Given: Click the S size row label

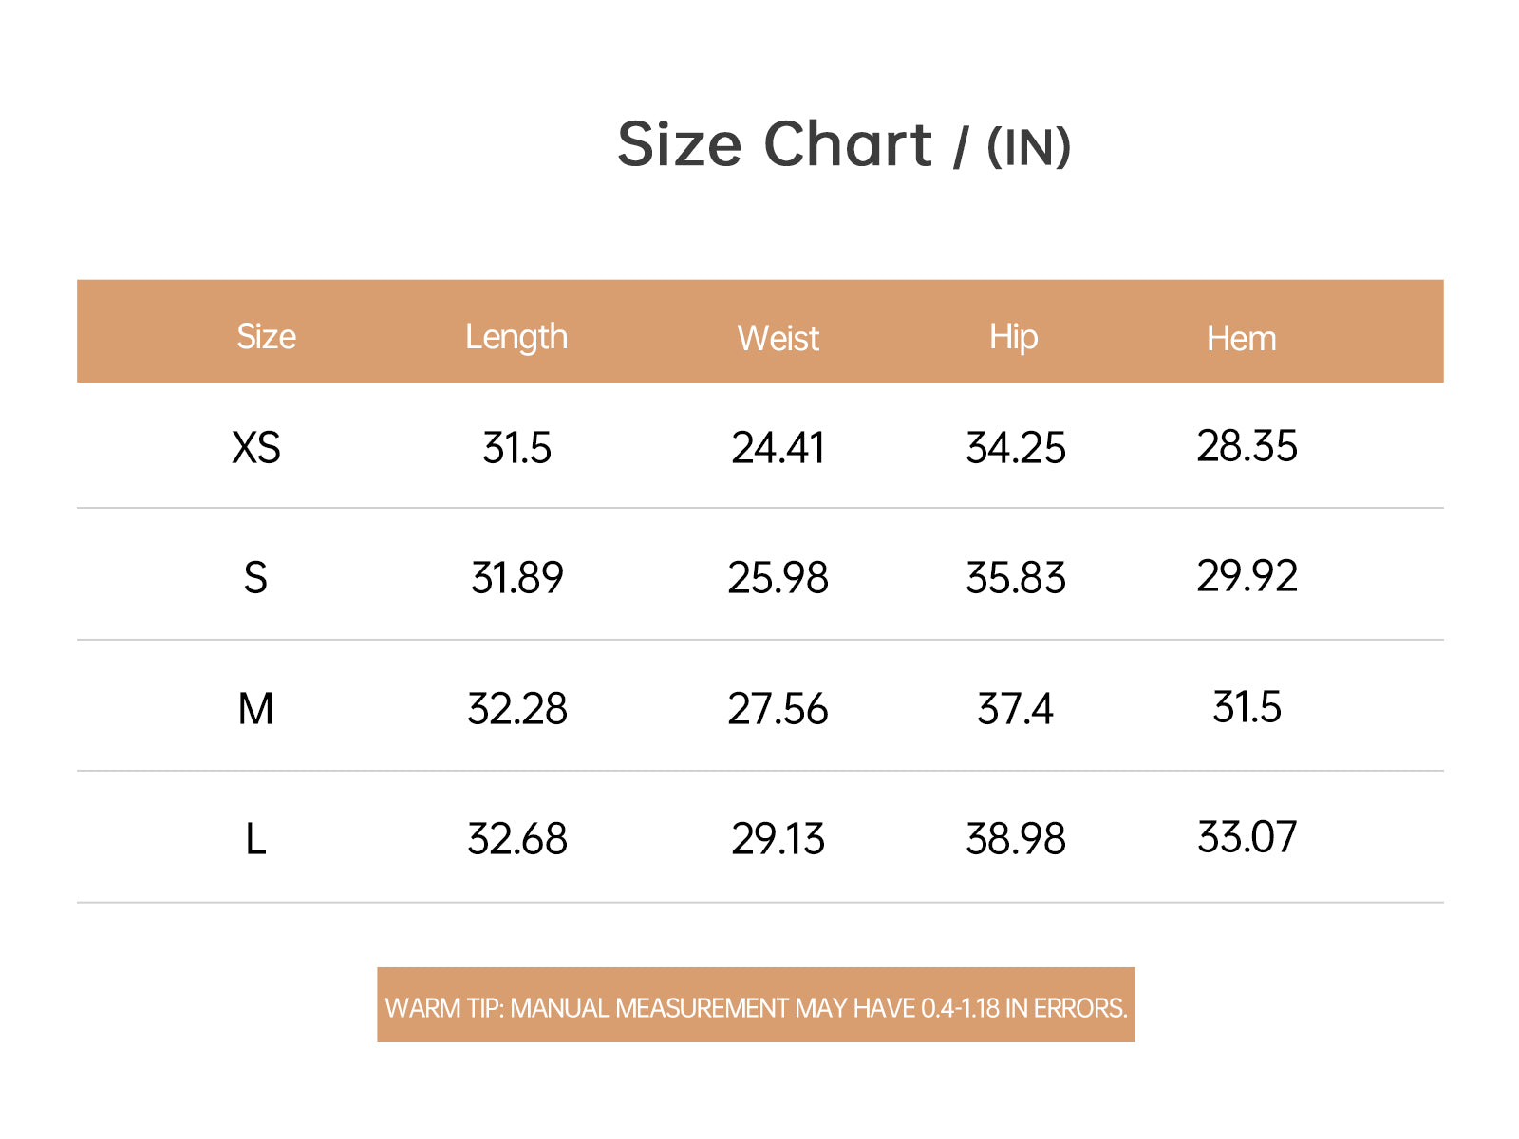Looking at the screenshot, I should [255, 578].
